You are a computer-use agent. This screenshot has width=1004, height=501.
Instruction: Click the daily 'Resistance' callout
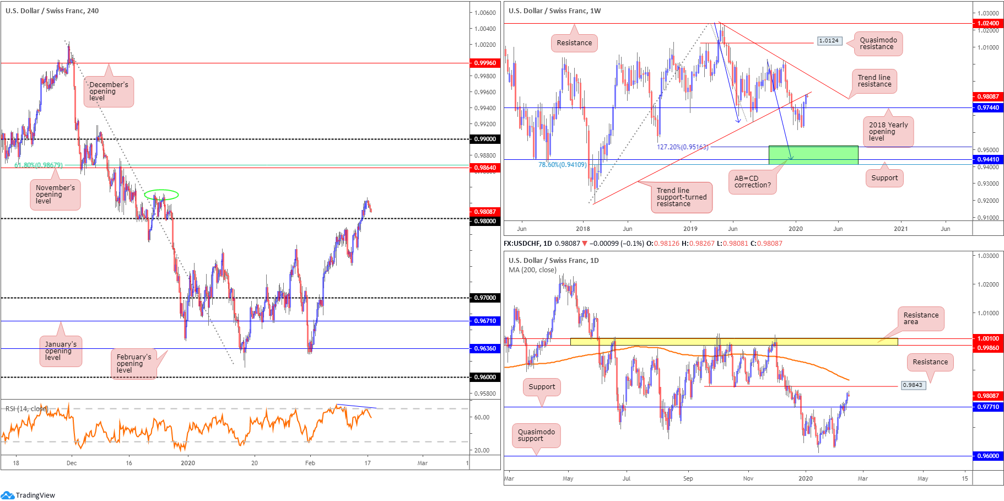coord(930,362)
